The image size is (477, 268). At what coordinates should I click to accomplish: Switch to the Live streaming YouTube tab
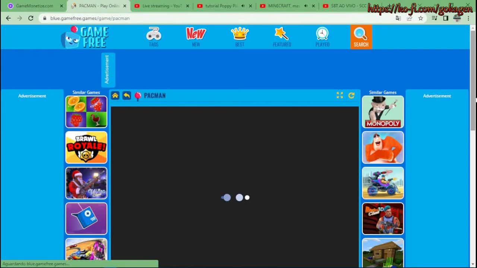tap(162, 6)
